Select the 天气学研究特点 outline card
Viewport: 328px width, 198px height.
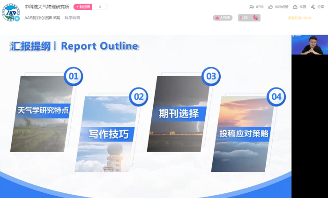[x=42, y=113]
